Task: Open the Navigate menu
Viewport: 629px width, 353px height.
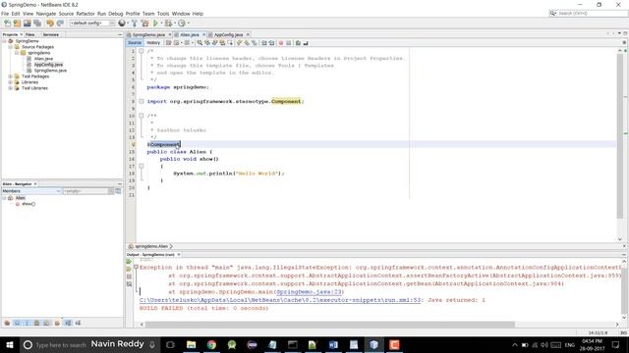Action: pos(46,14)
